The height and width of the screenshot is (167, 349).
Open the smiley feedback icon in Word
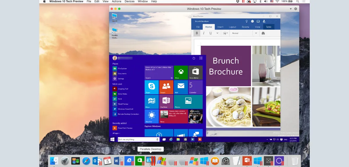pyautogui.click(x=252, y=21)
